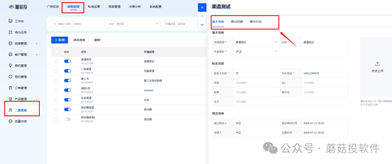Screen dimensions: 392x164
Task: Click the 联系人名称 field containing 卢
Action: pos(257,73)
